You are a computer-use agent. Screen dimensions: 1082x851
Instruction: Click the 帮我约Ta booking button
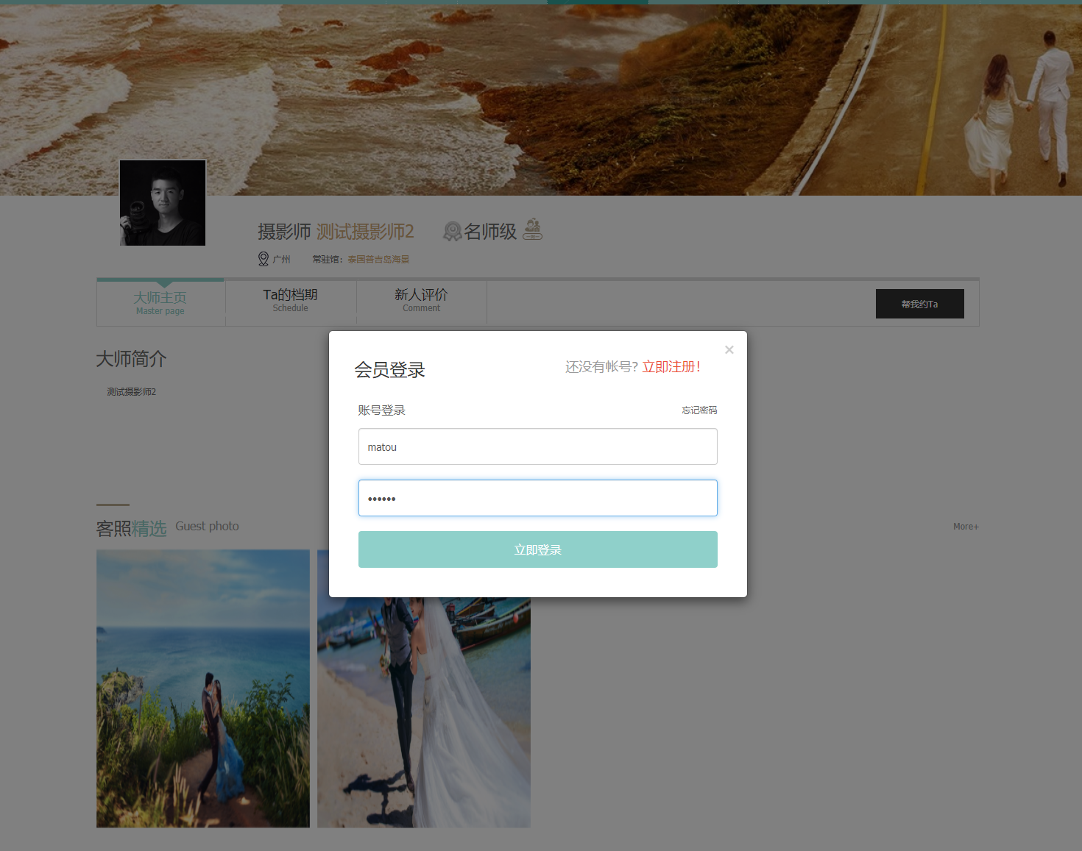click(920, 304)
